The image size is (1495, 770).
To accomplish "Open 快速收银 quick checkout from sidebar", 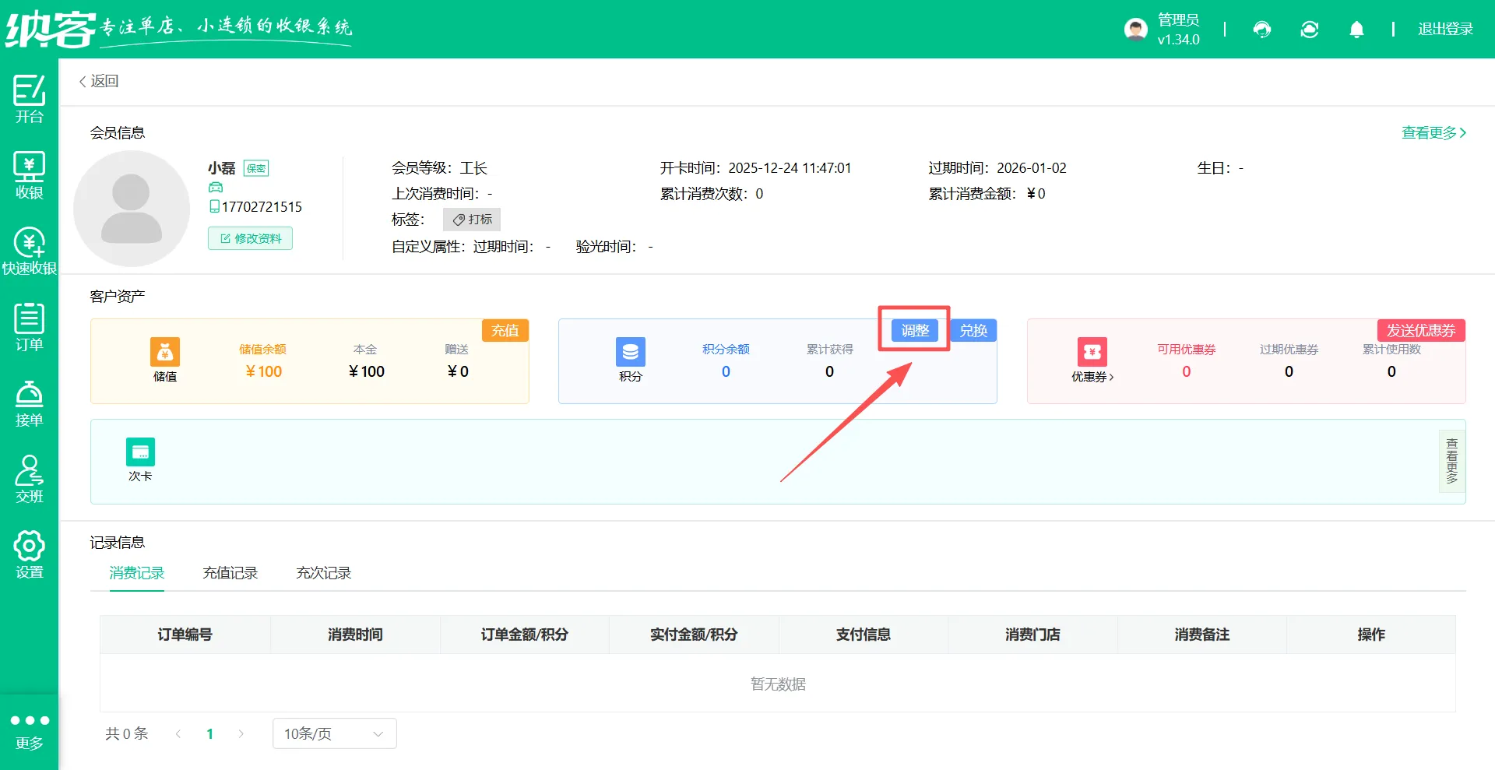I will click(x=29, y=249).
